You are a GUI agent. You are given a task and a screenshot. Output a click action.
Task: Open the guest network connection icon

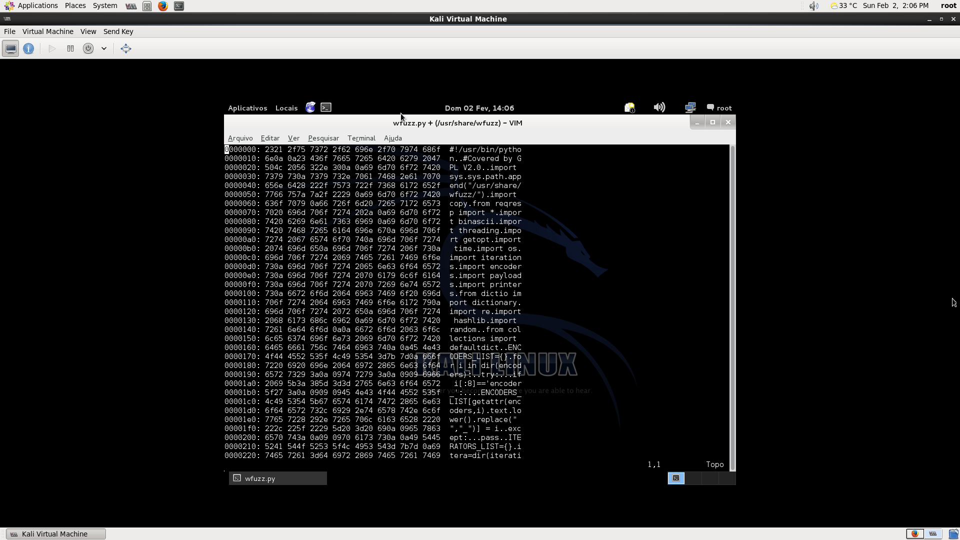690,107
